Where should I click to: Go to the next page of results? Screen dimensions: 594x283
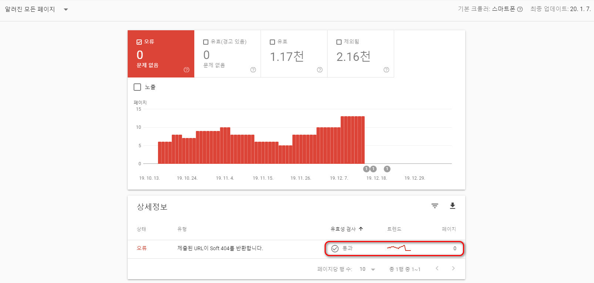pos(453,268)
